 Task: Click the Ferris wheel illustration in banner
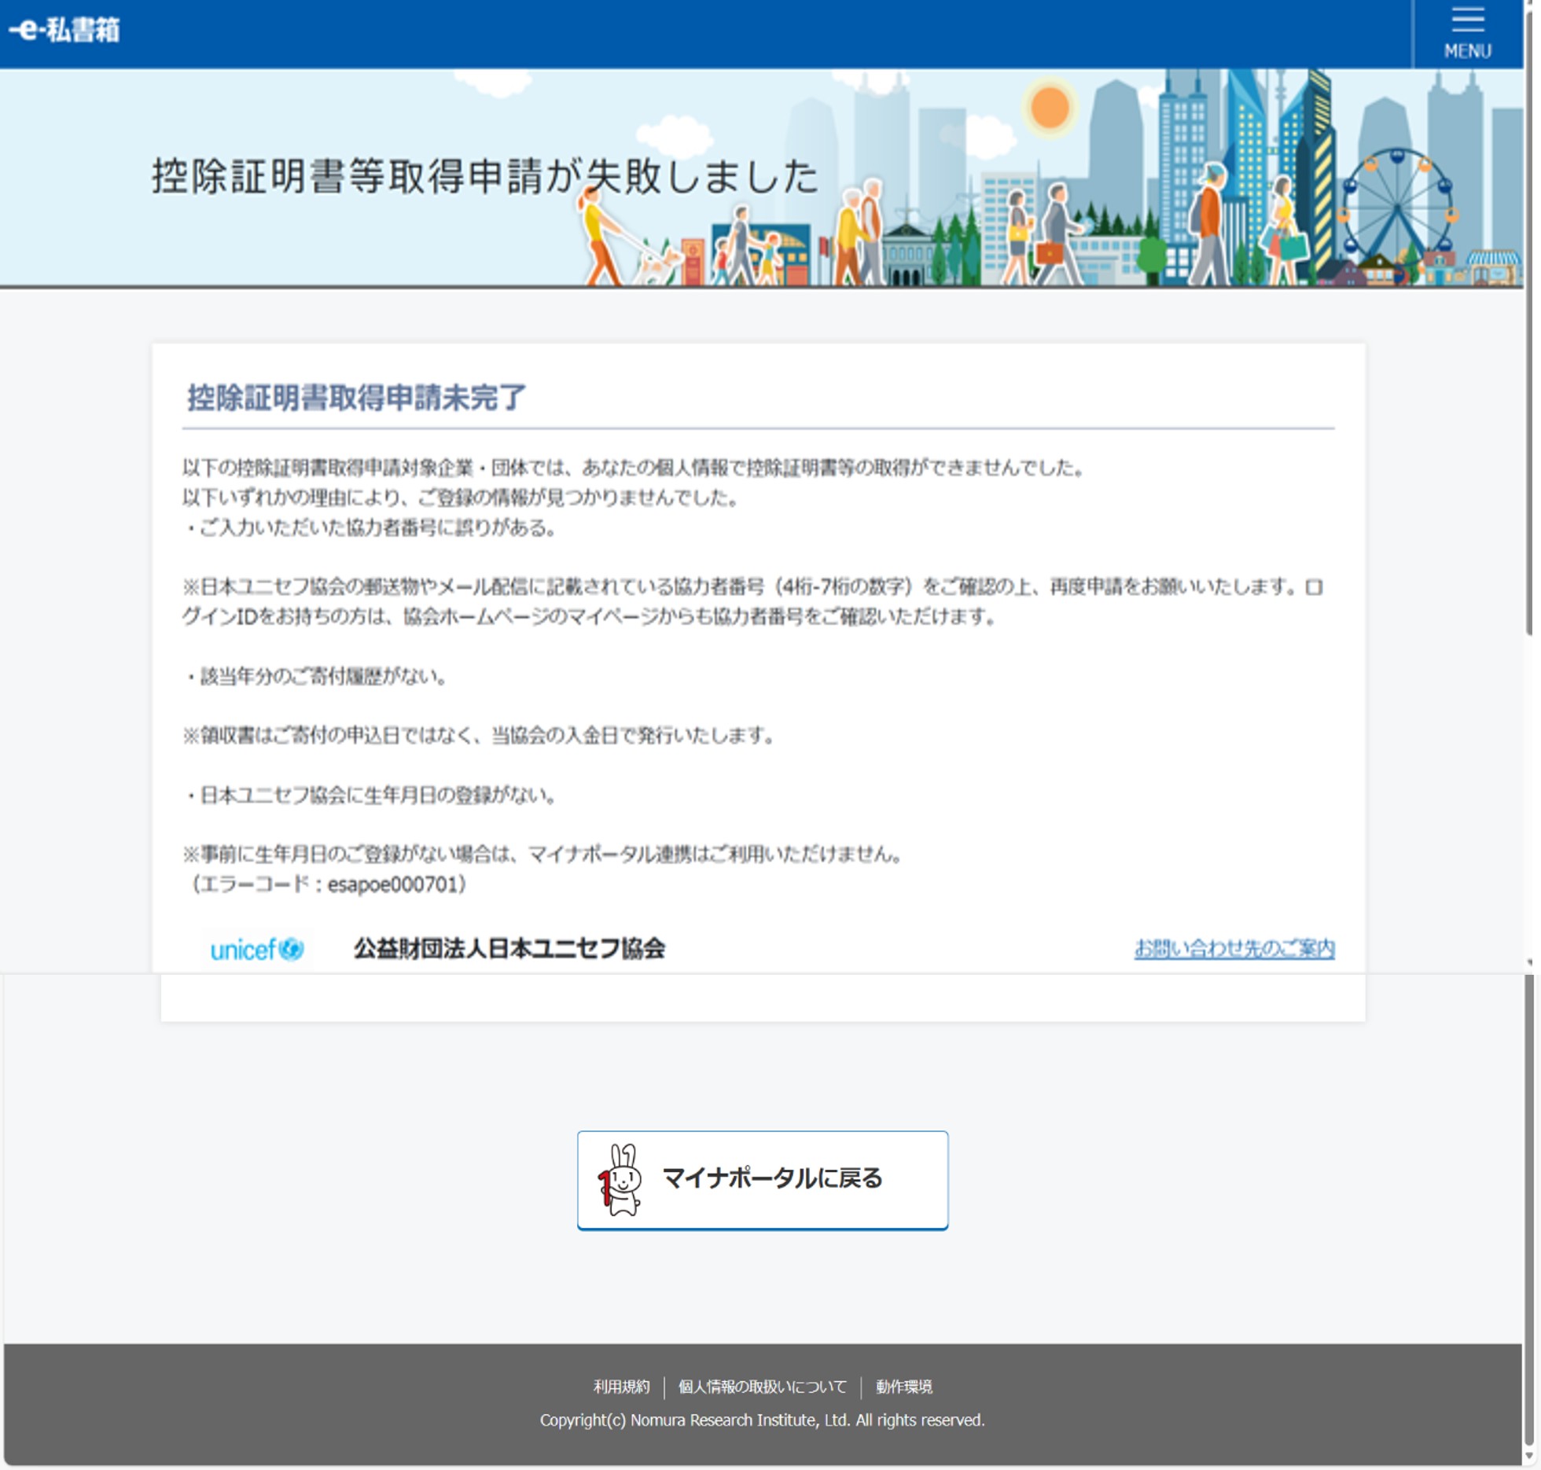pyautogui.click(x=1398, y=208)
